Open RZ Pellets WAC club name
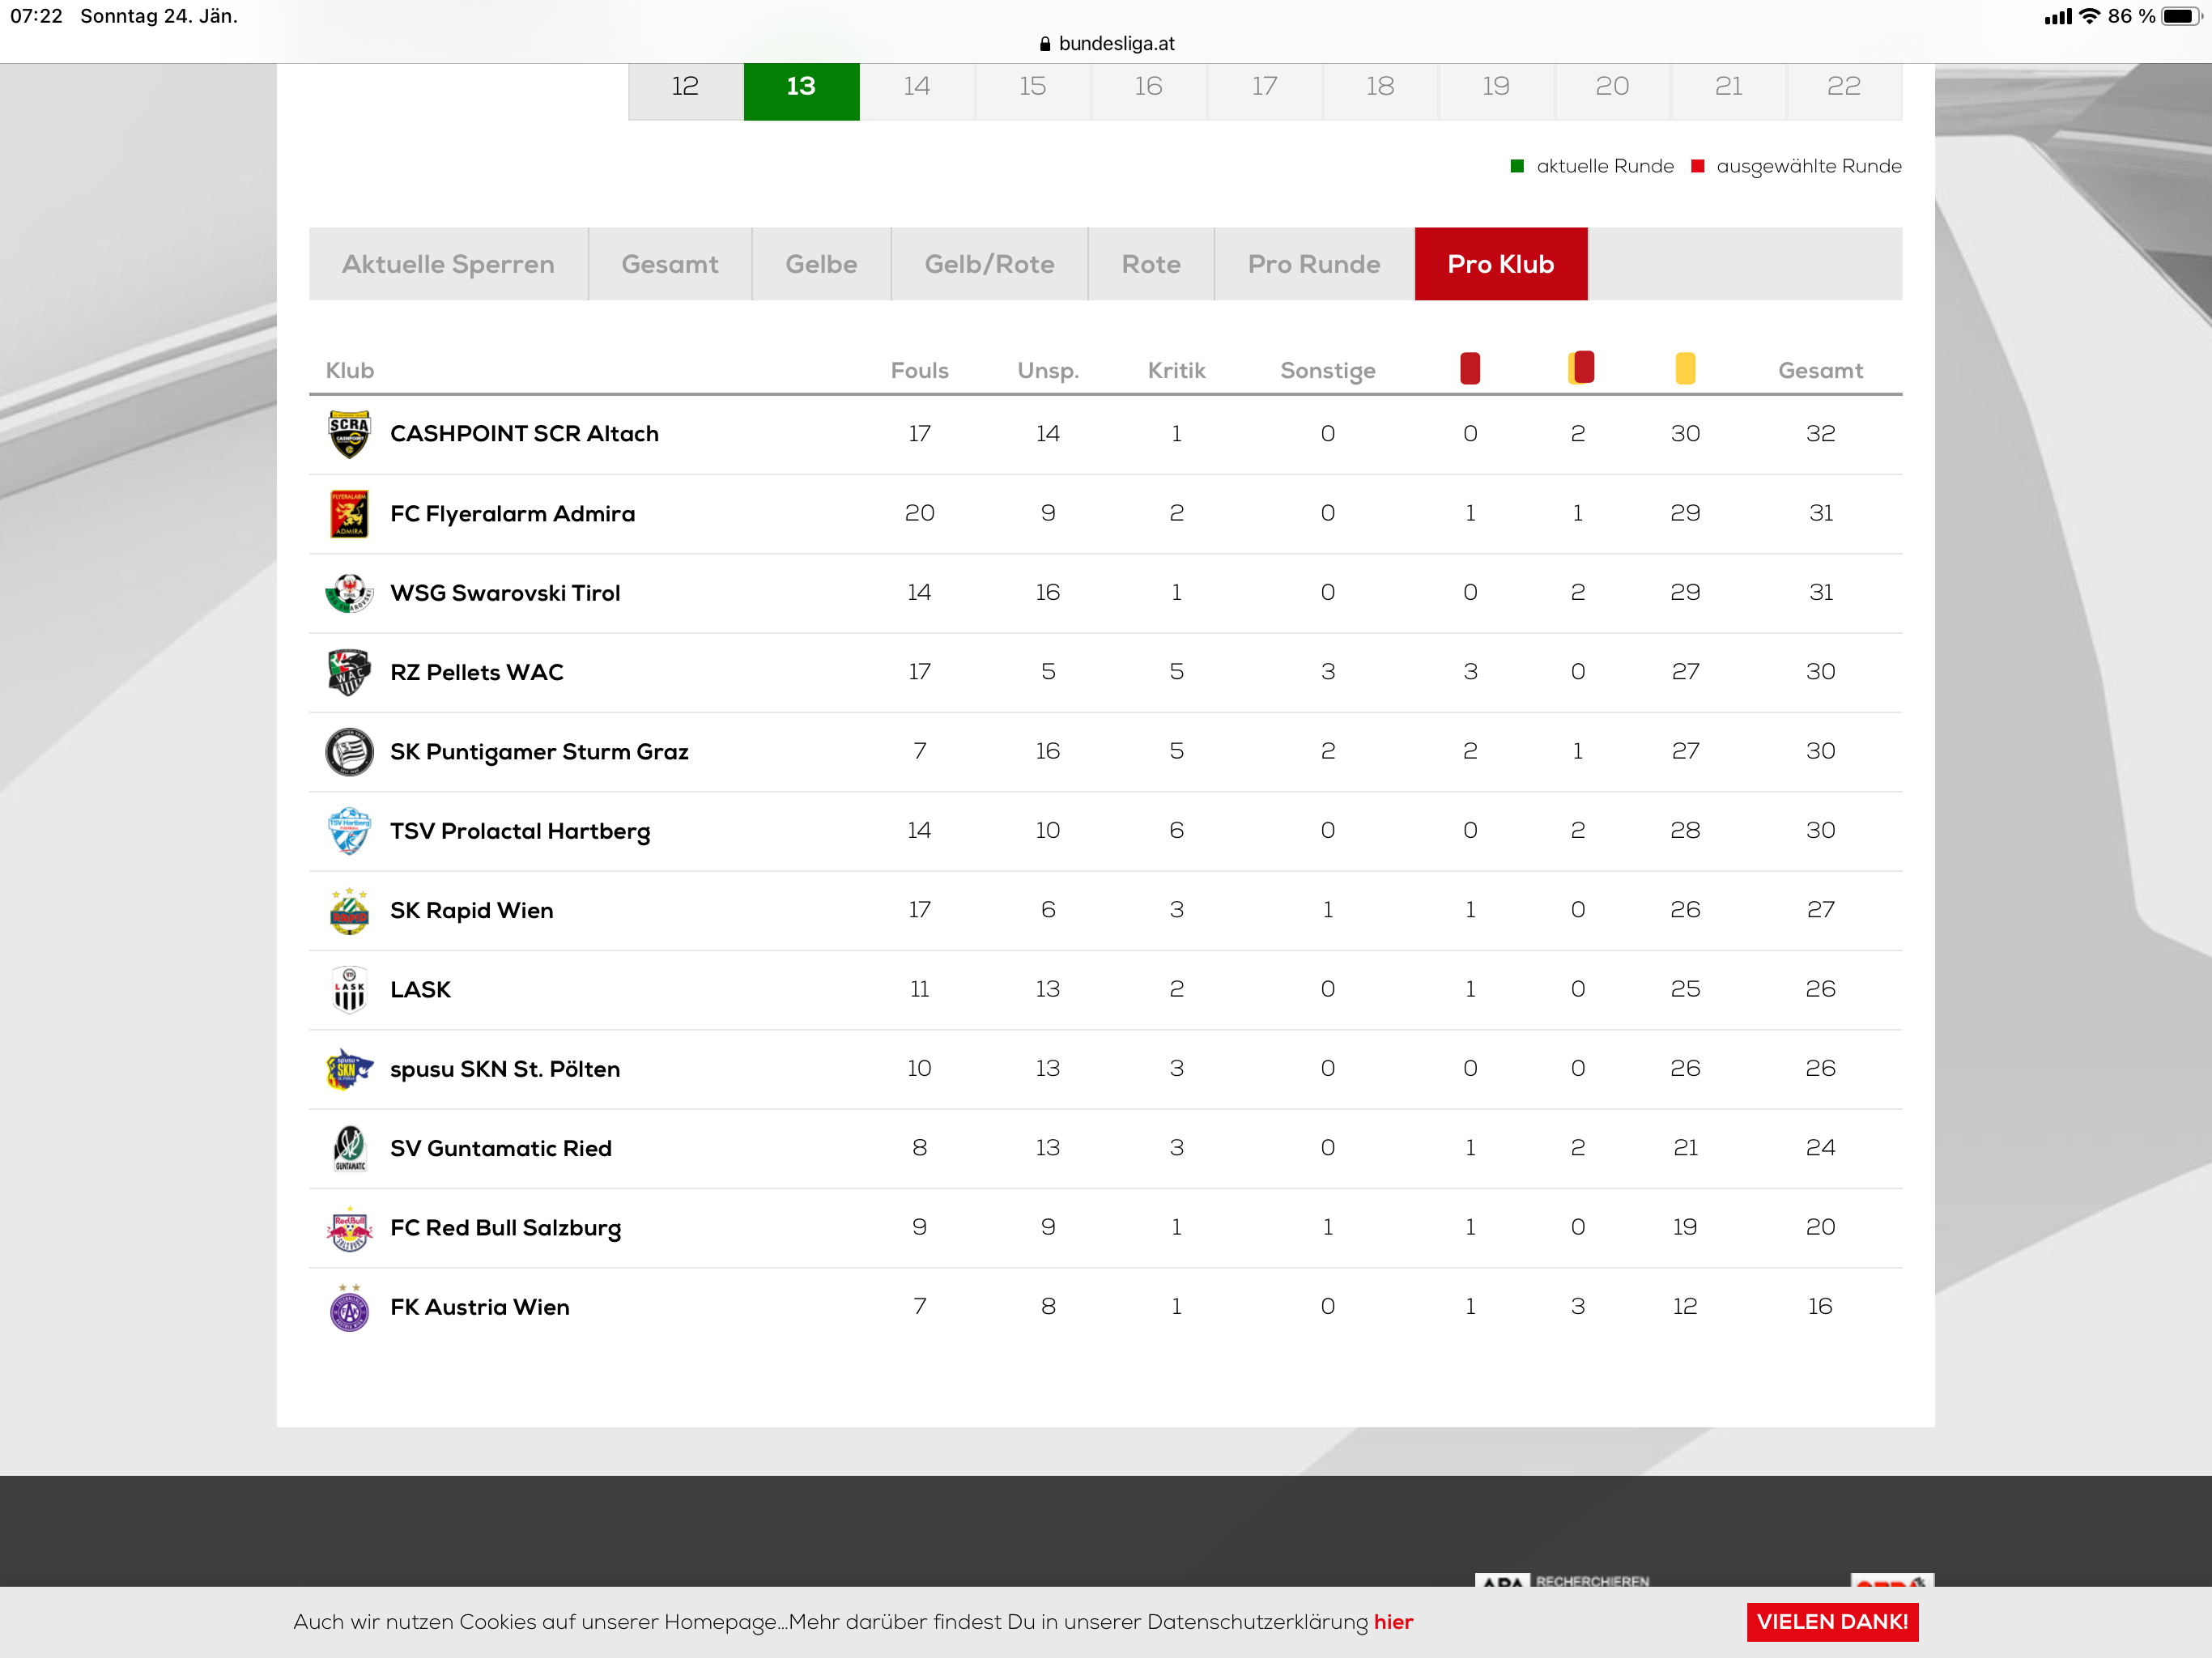 coord(477,672)
